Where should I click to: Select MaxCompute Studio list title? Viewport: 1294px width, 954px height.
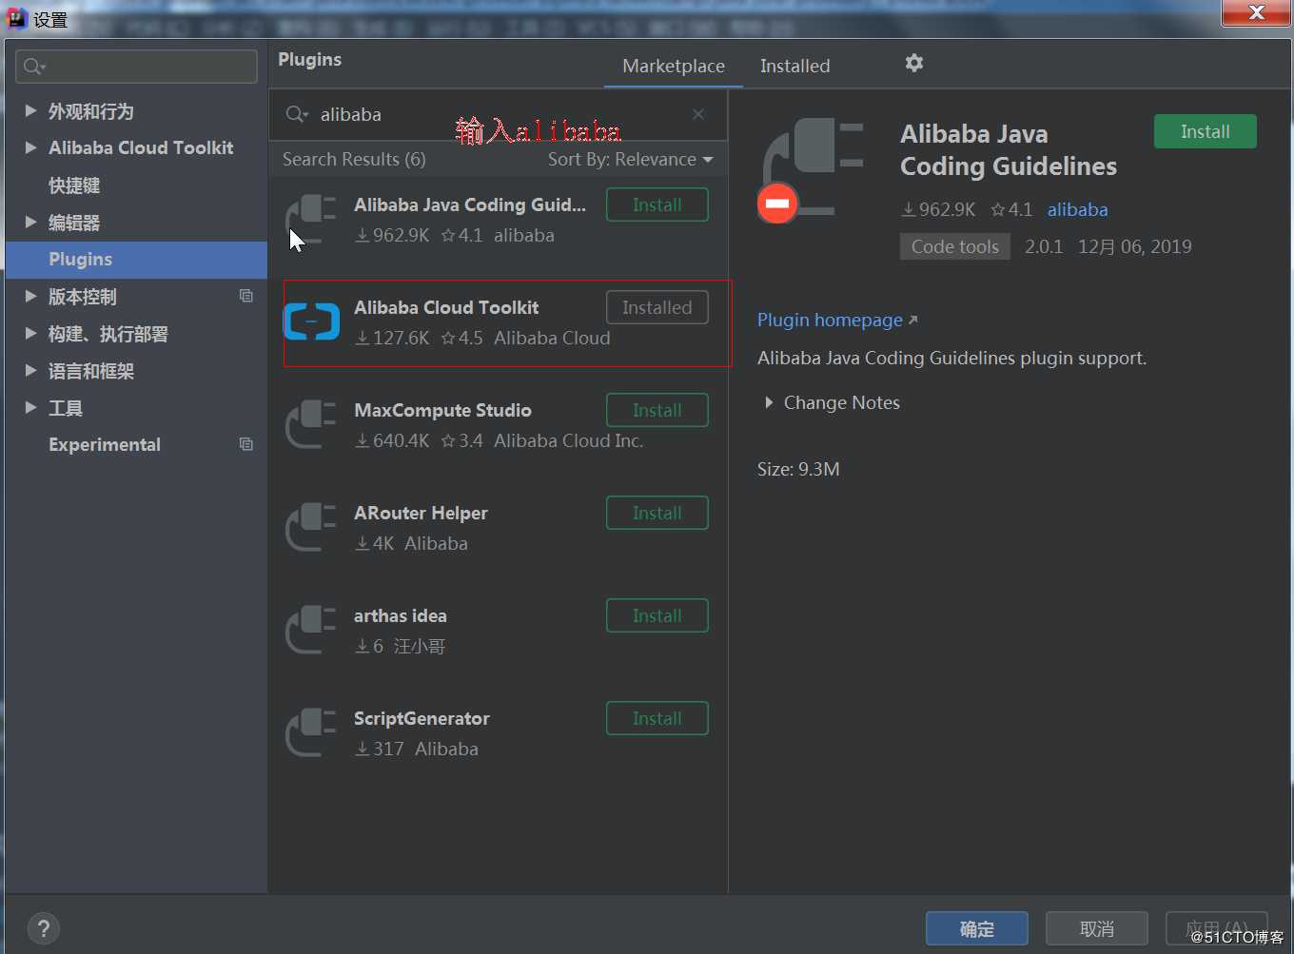pos(442,410)
